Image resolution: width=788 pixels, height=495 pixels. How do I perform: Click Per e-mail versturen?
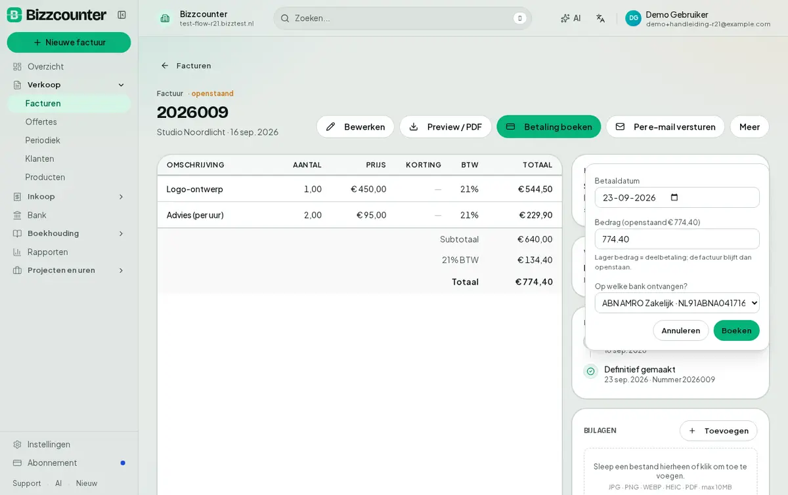click(665, 127)
